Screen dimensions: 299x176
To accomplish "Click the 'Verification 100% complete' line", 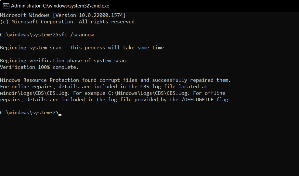I will point(39,67).
